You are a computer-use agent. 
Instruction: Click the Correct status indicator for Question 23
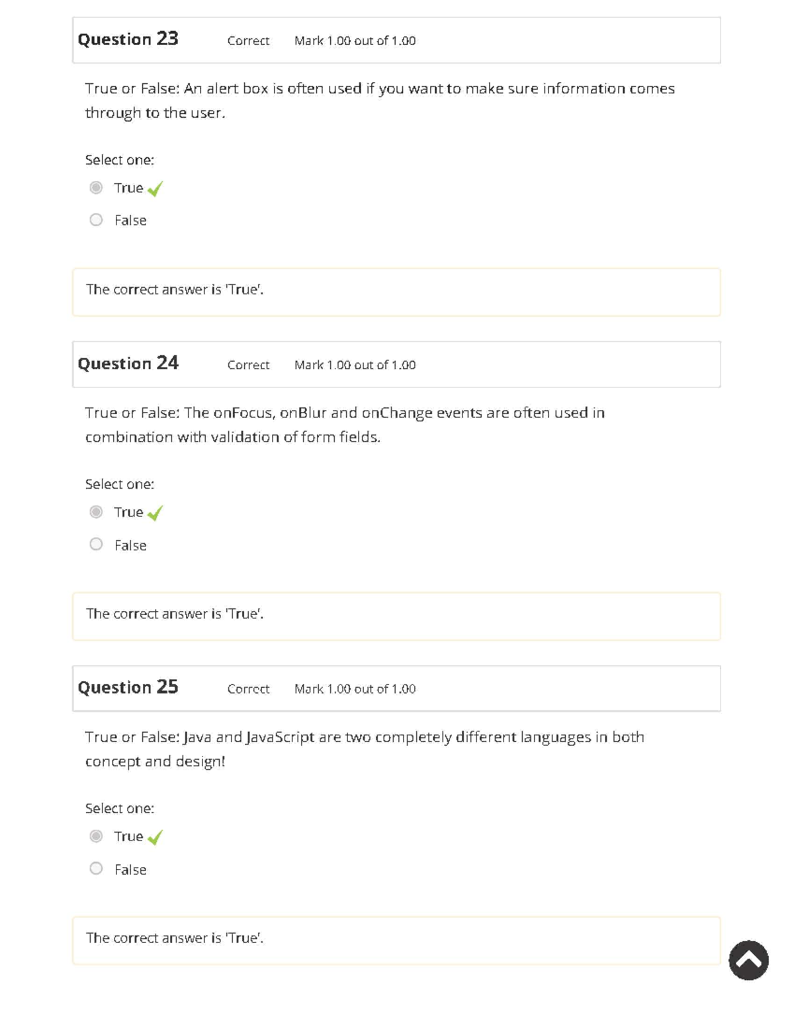247,41
